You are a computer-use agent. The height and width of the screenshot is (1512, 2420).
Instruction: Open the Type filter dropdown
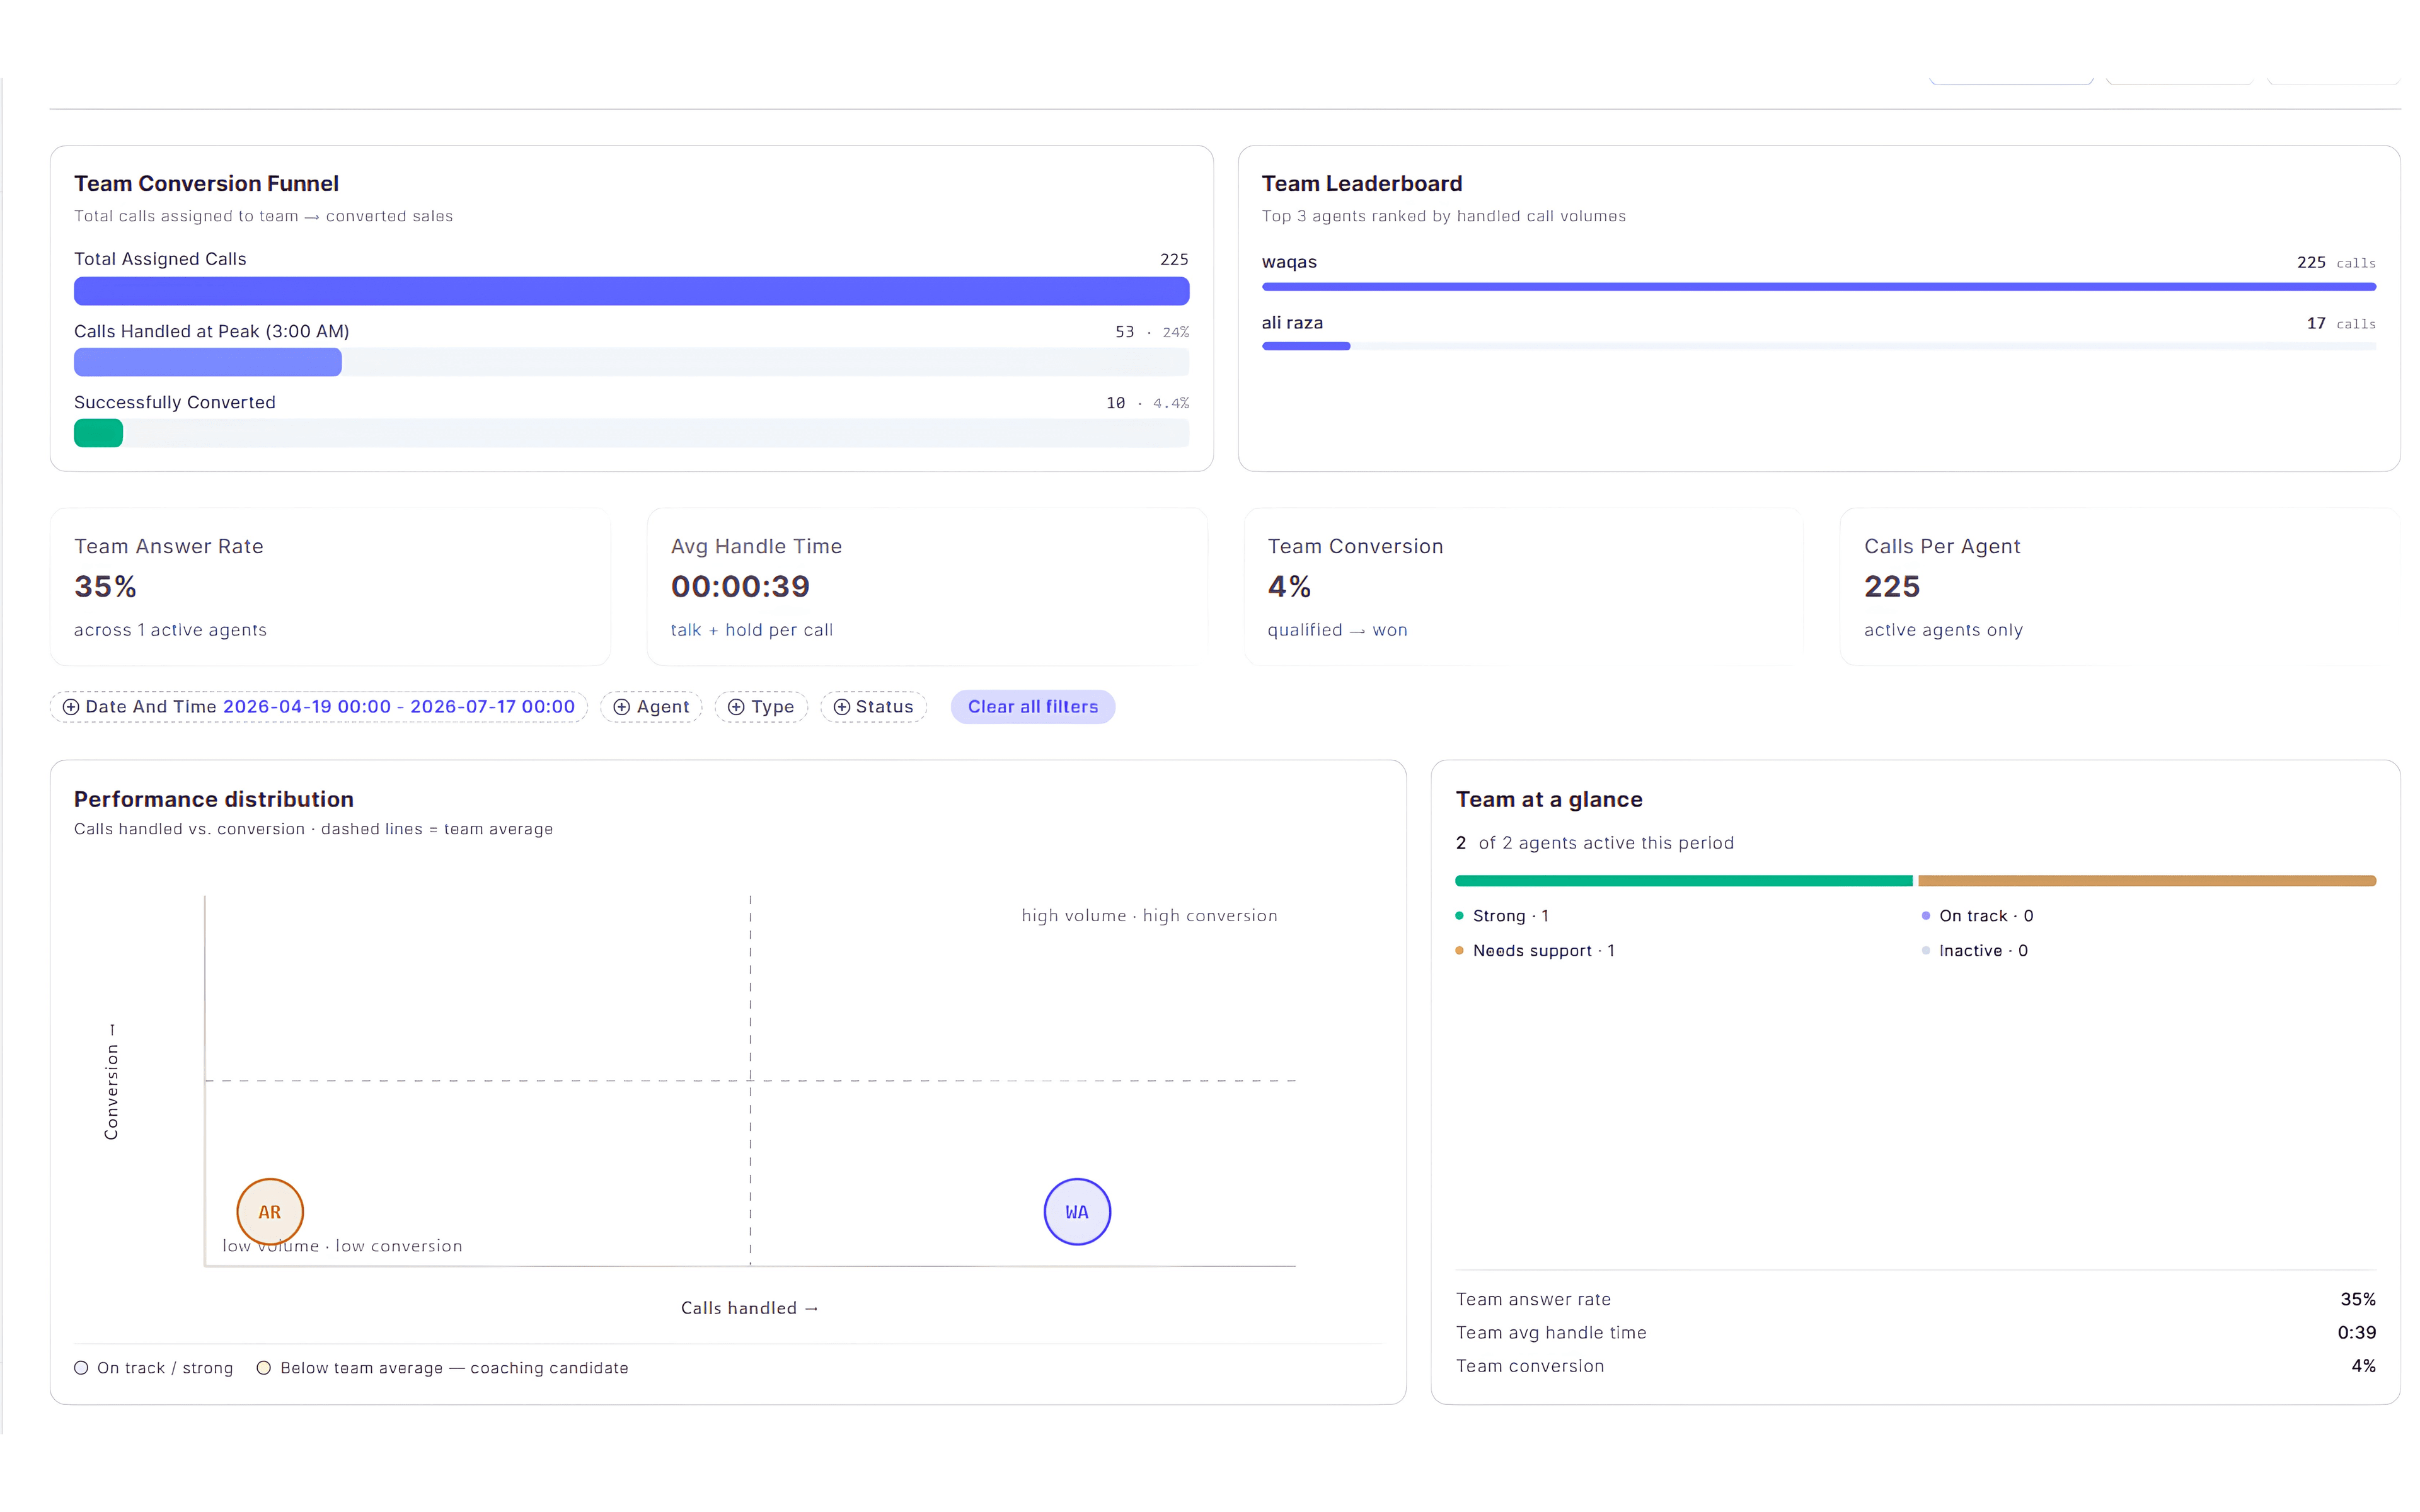[761, 707]
